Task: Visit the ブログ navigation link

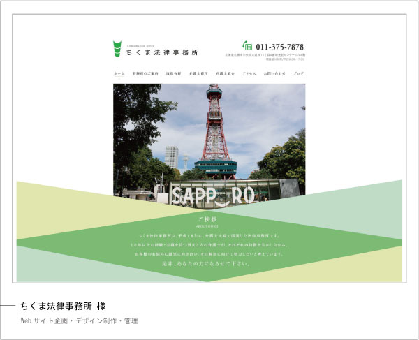Action: click(x=298, y=73)
